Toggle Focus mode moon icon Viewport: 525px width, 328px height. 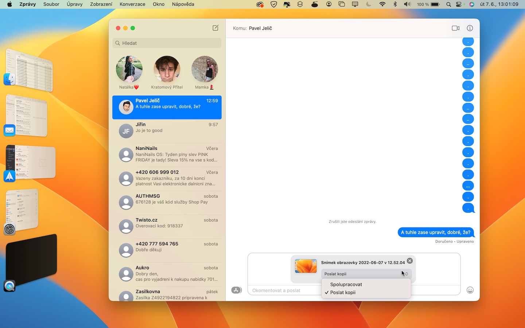click(368, 4)
